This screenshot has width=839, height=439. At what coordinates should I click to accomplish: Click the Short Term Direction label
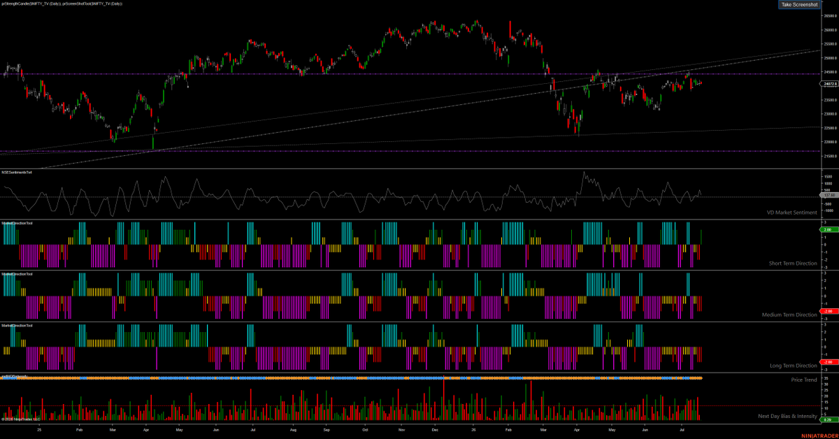click(793, 264)
